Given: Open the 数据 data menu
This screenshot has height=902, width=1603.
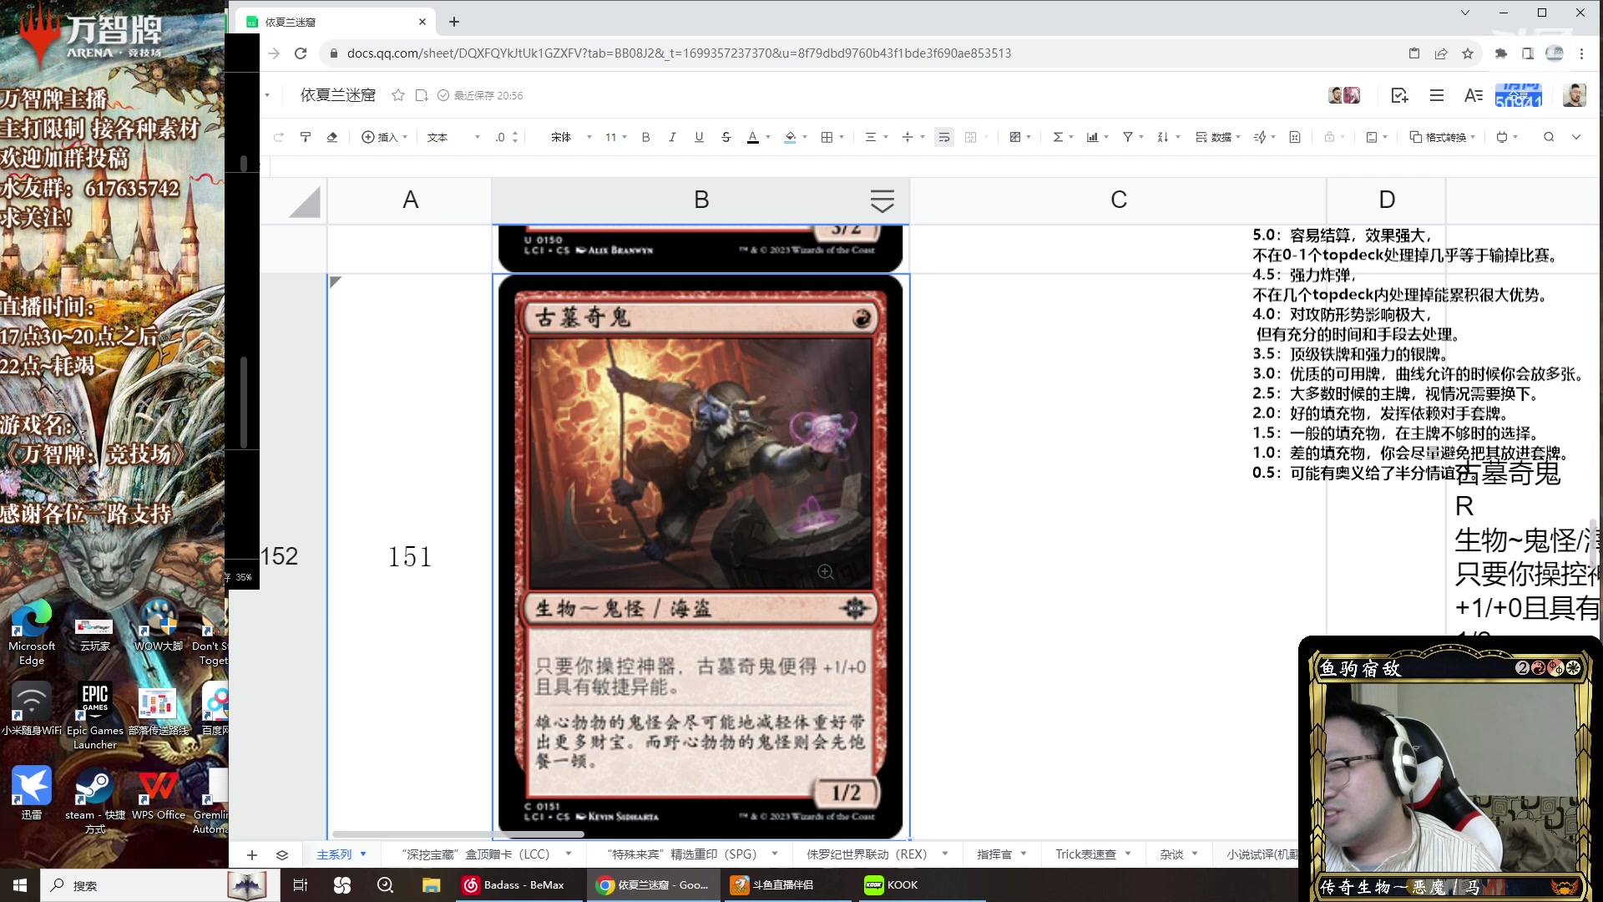Looking at the screenshot, I should tap(1218, 137).
